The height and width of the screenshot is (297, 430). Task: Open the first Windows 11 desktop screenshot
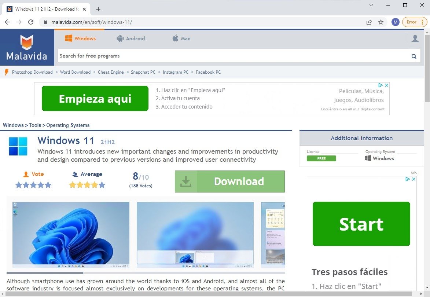tap(71, 235)
